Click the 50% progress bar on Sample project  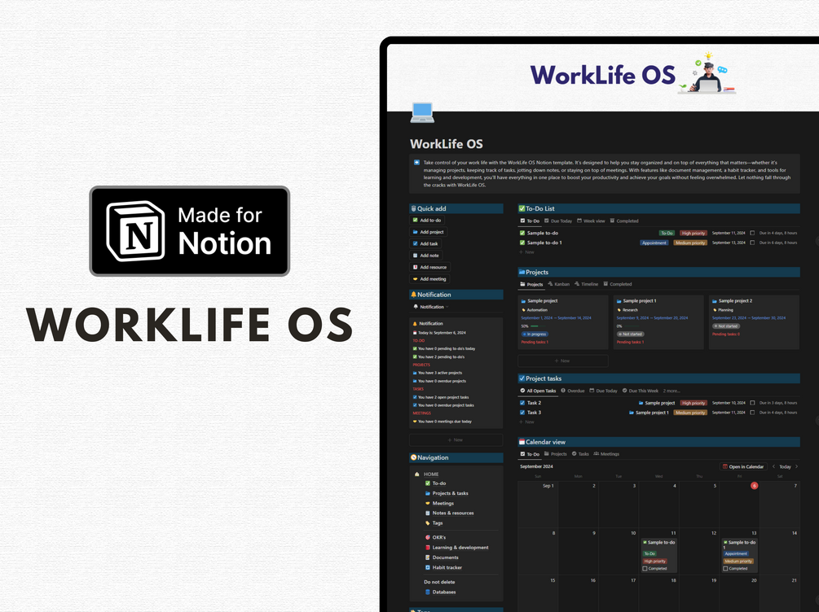point(538,326)
